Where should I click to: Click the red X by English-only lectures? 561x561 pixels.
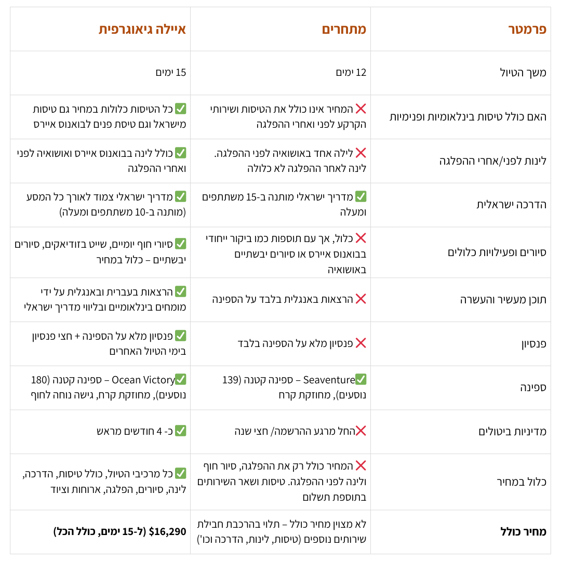tap(361, 299)
